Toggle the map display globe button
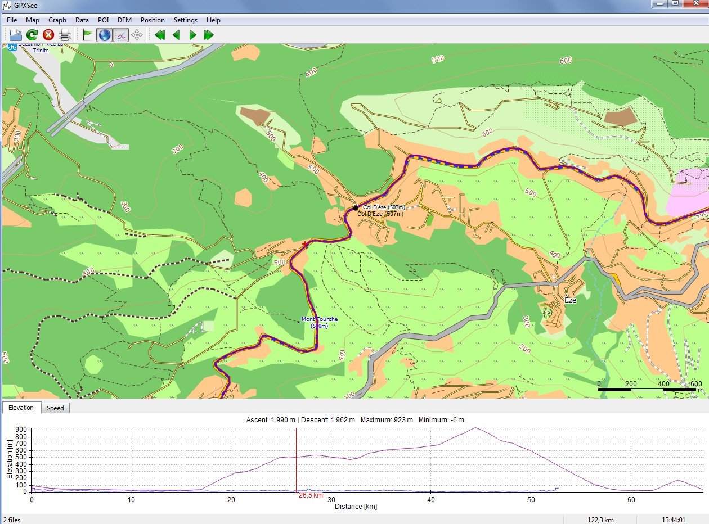The height and width of the screenshot is (524, 709). [104, 35]
